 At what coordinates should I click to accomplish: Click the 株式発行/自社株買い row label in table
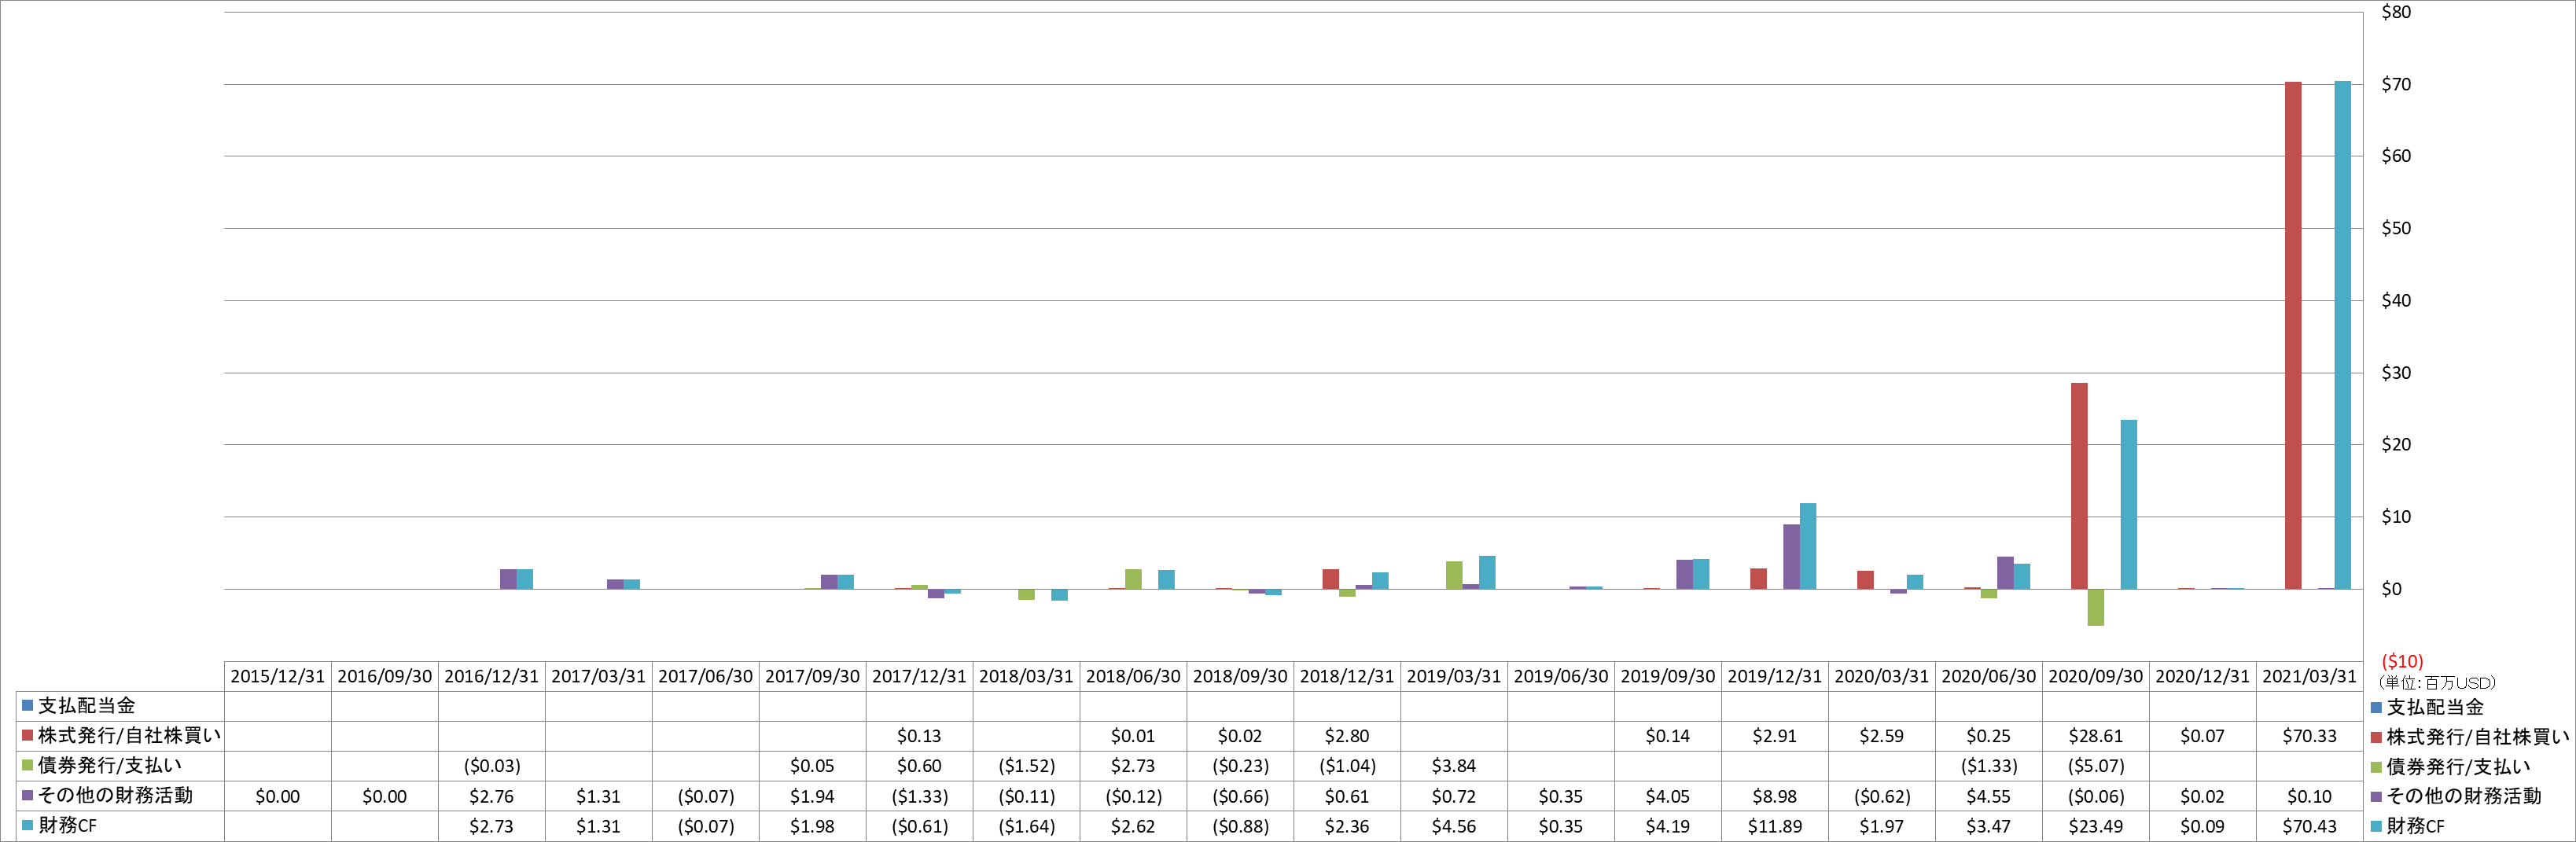coord(129,736)
